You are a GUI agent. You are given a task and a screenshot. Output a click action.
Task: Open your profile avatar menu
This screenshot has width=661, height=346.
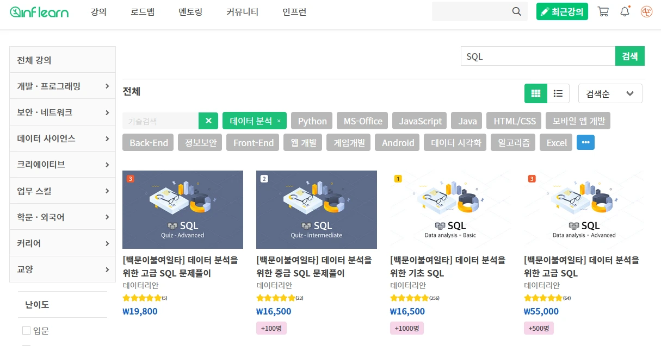point(646,11)
